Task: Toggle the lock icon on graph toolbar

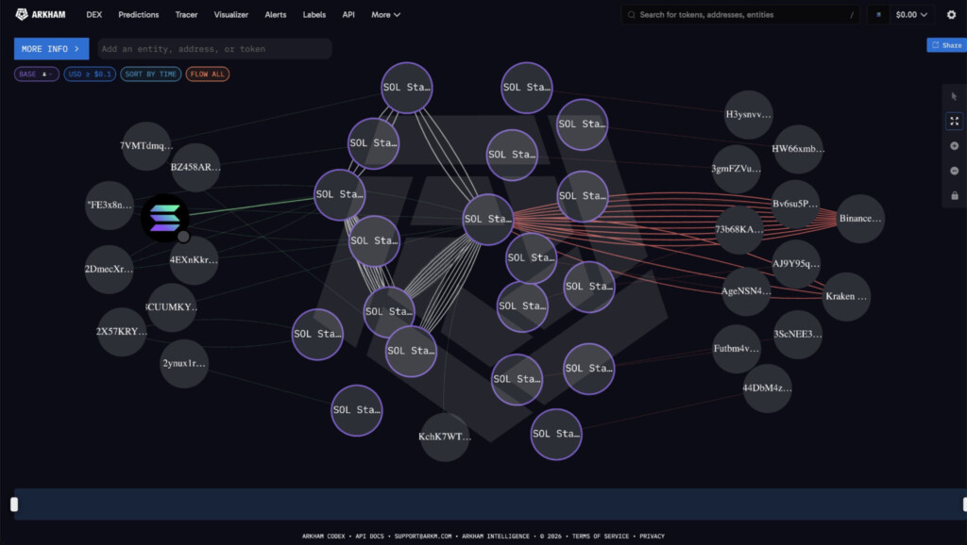Action: [954, 196]
